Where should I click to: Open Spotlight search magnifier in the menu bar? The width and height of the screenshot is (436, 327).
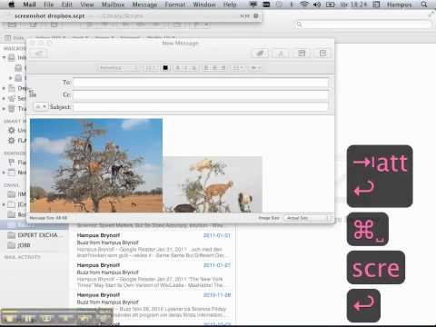click(x=424, y=5)
